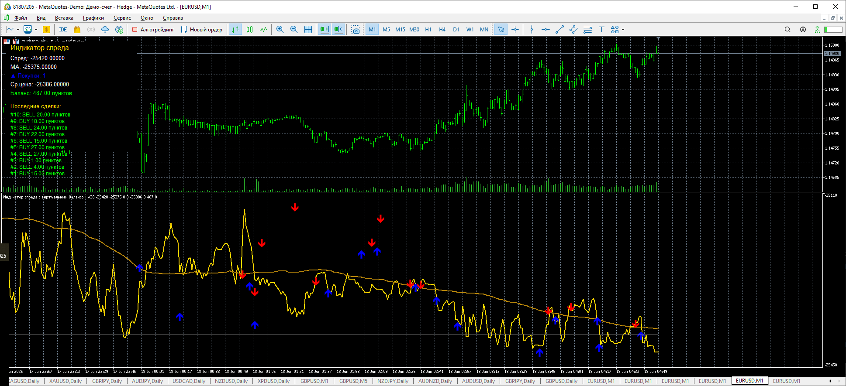Image resolution: width=846 pixels, height=386 pixels.
Task: Select the vertical line drawing tool
Action: pyautogui.click(x=532, y=30)
